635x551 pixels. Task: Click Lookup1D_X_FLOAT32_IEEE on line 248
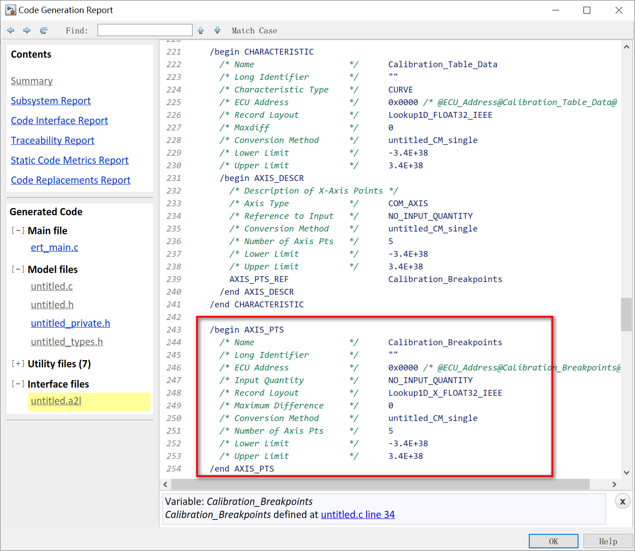[445, 393]
